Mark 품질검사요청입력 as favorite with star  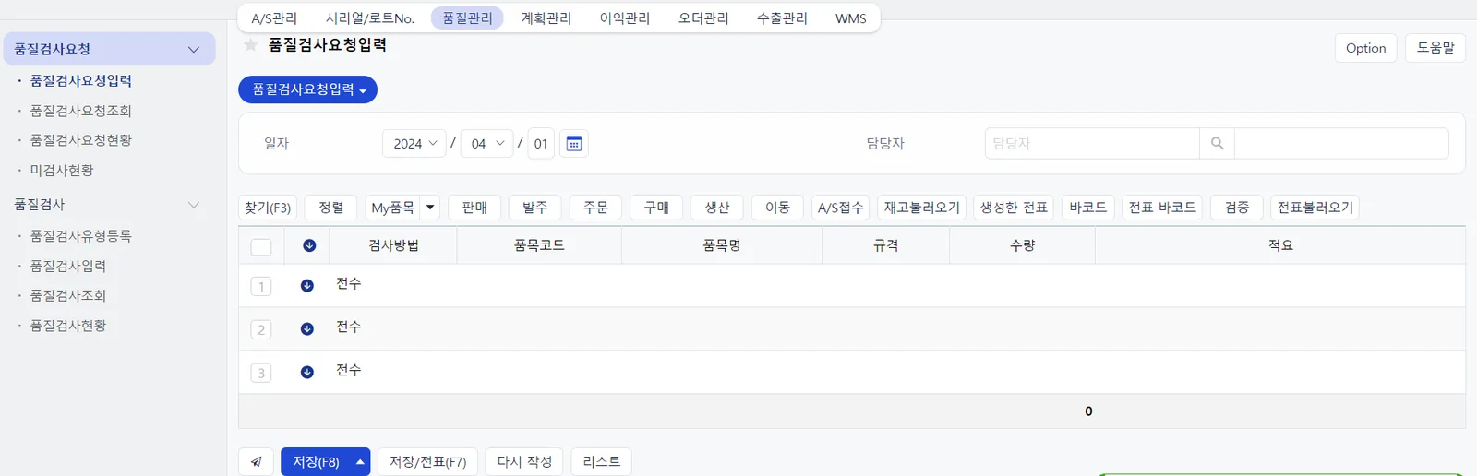[250, 44]
